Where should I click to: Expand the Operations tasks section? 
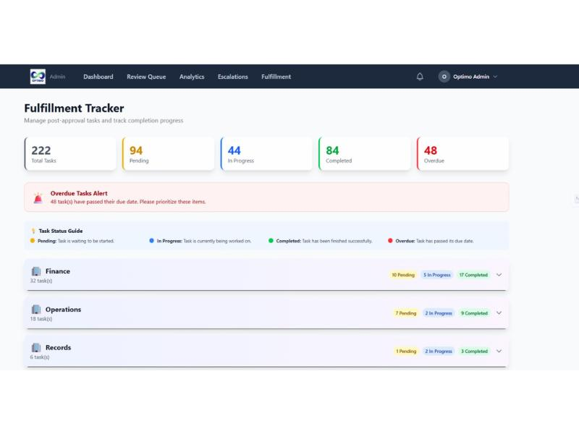pos(499,313)
